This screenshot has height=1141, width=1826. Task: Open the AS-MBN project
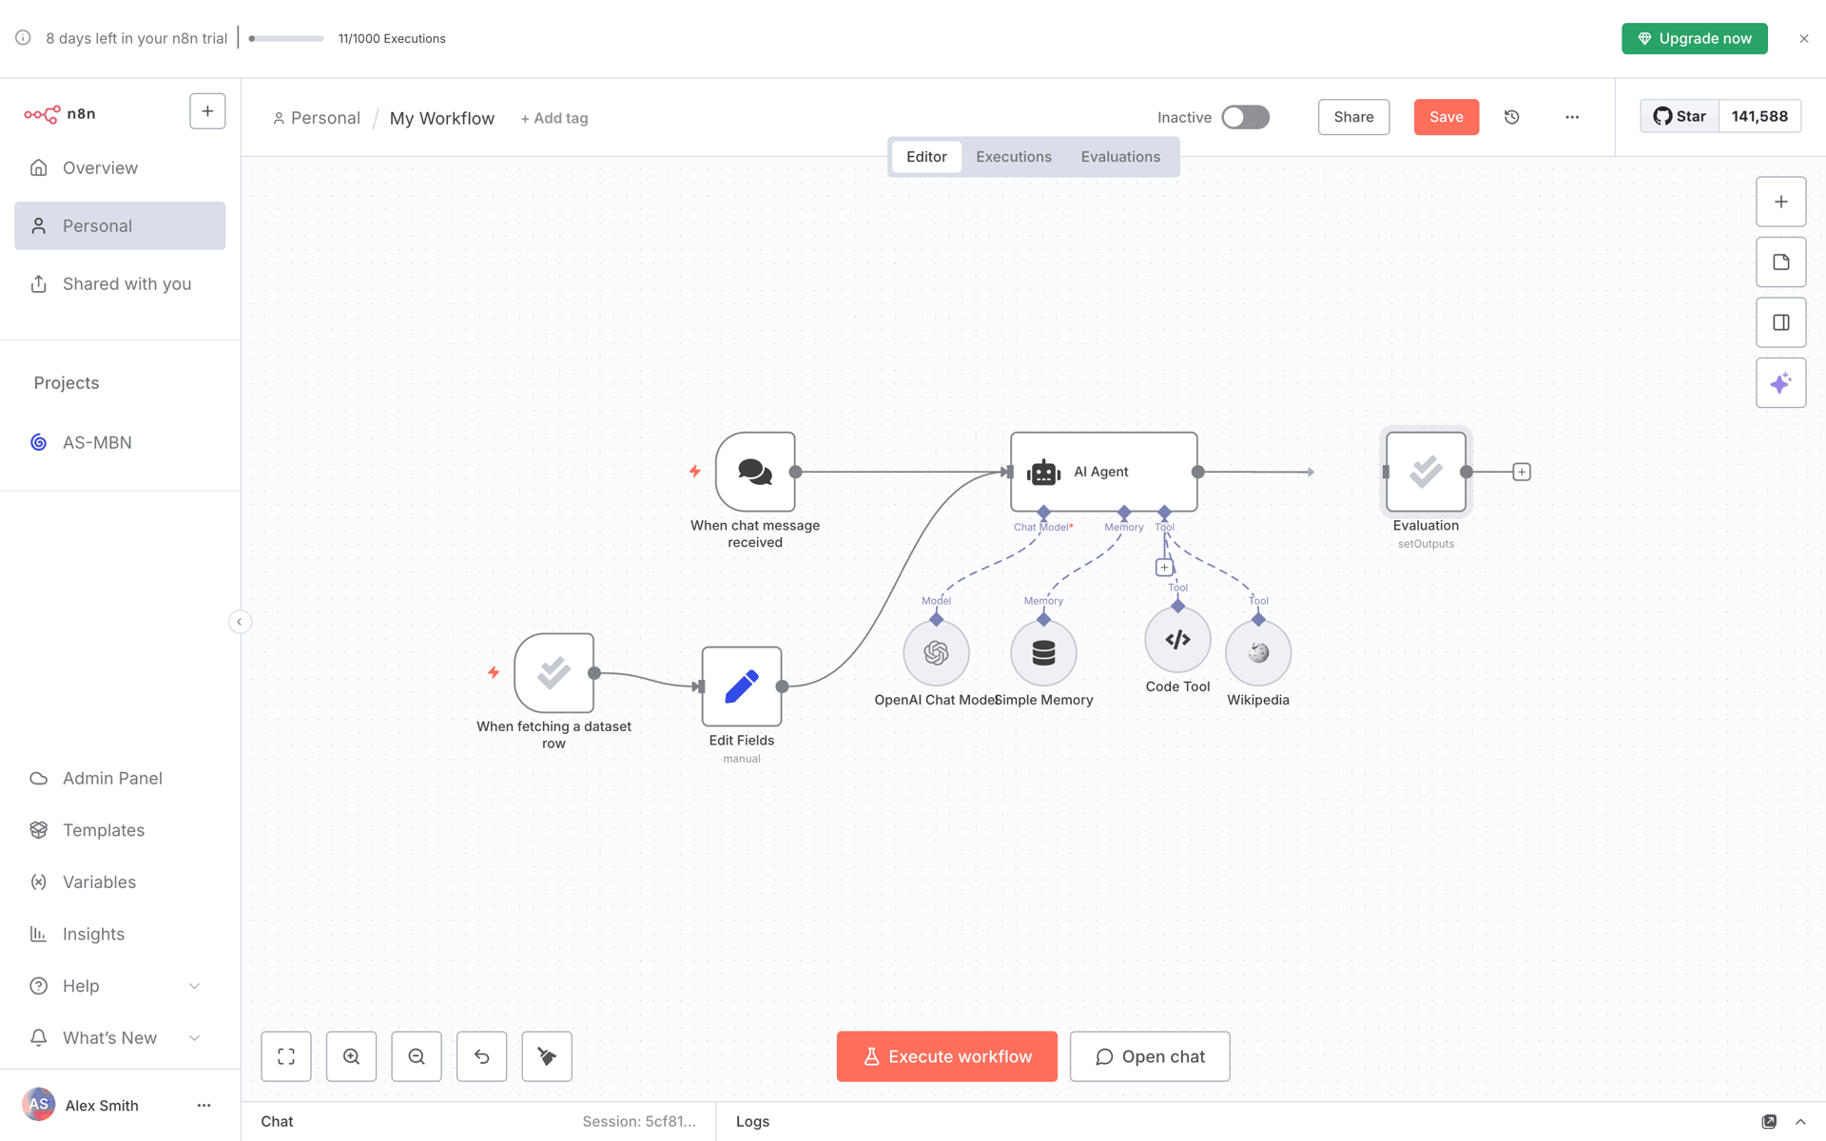120,442
